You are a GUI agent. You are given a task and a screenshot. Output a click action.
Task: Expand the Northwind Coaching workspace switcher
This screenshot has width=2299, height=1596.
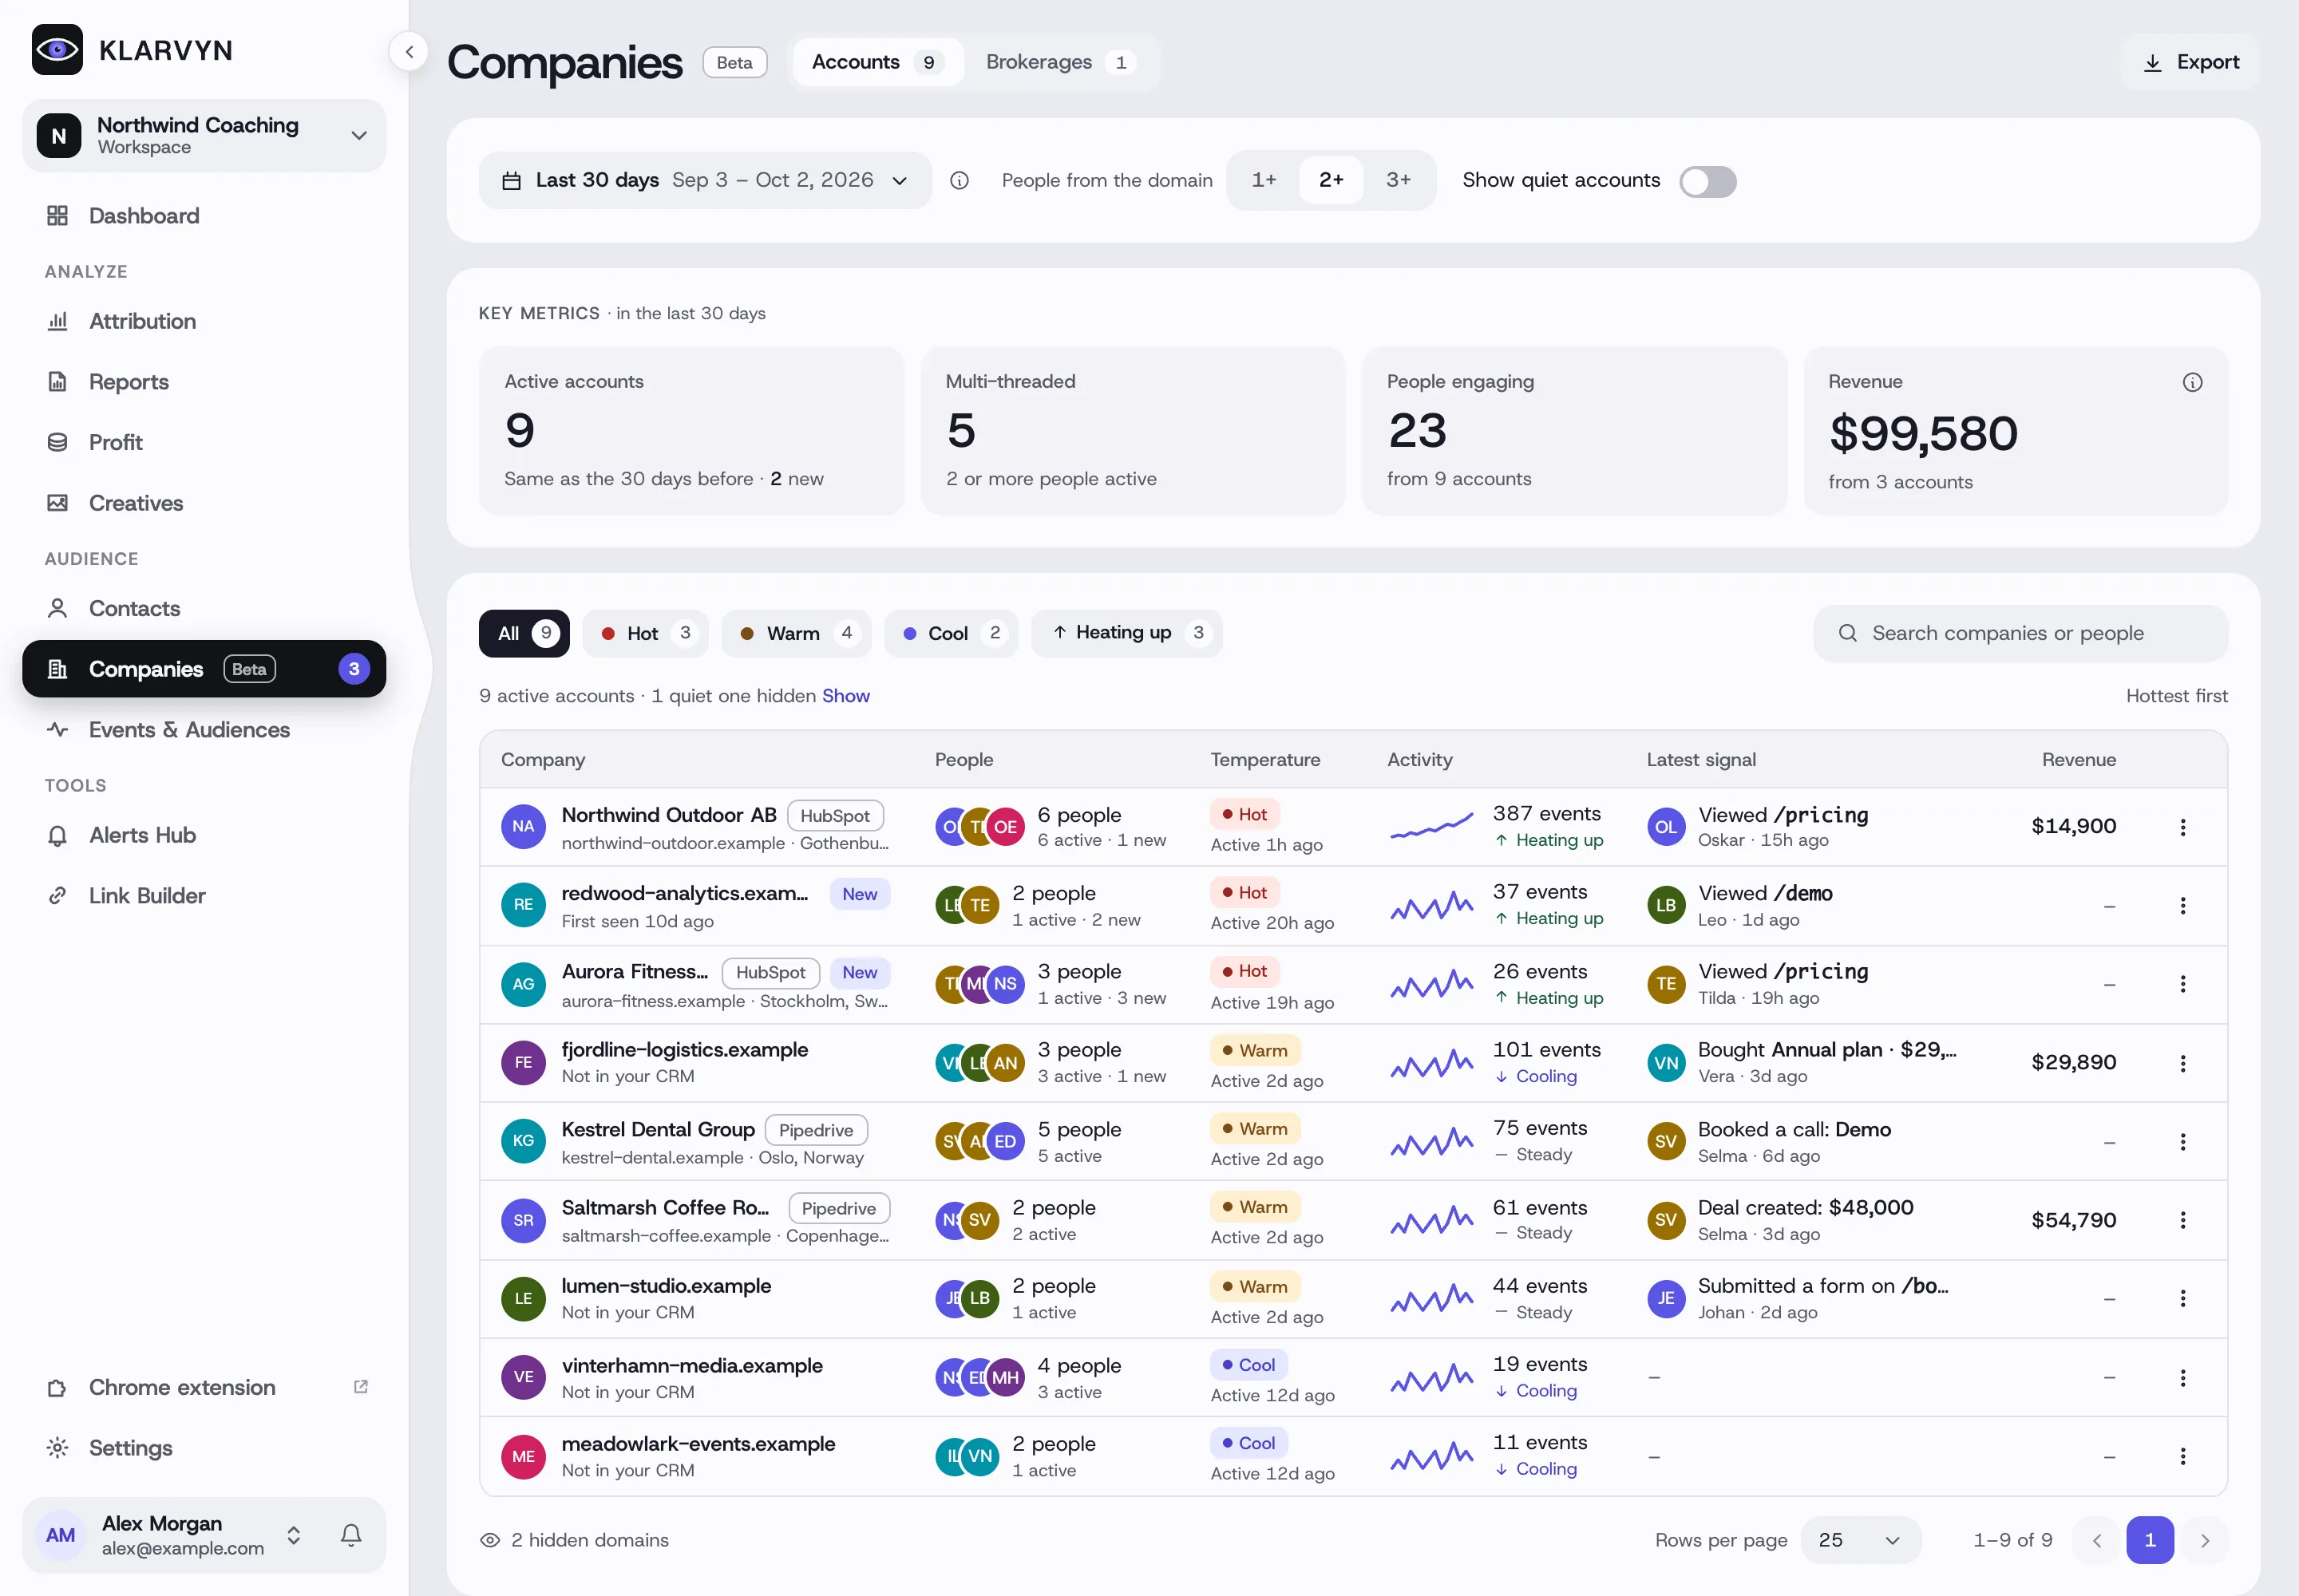tap(204, 136)
